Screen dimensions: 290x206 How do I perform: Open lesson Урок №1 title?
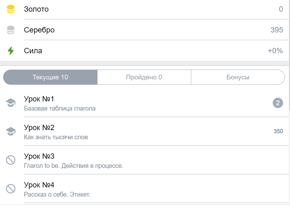pos(39,99)
